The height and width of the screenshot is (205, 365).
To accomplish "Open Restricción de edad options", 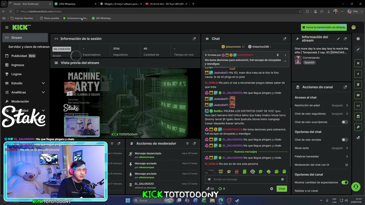I will coord(321,105).
